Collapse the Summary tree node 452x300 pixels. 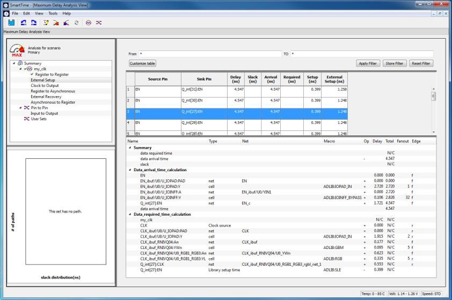click(x=14, y=63)
